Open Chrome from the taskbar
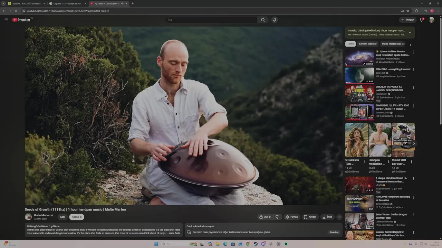This screenshot has width=442, height=248. 248,244
